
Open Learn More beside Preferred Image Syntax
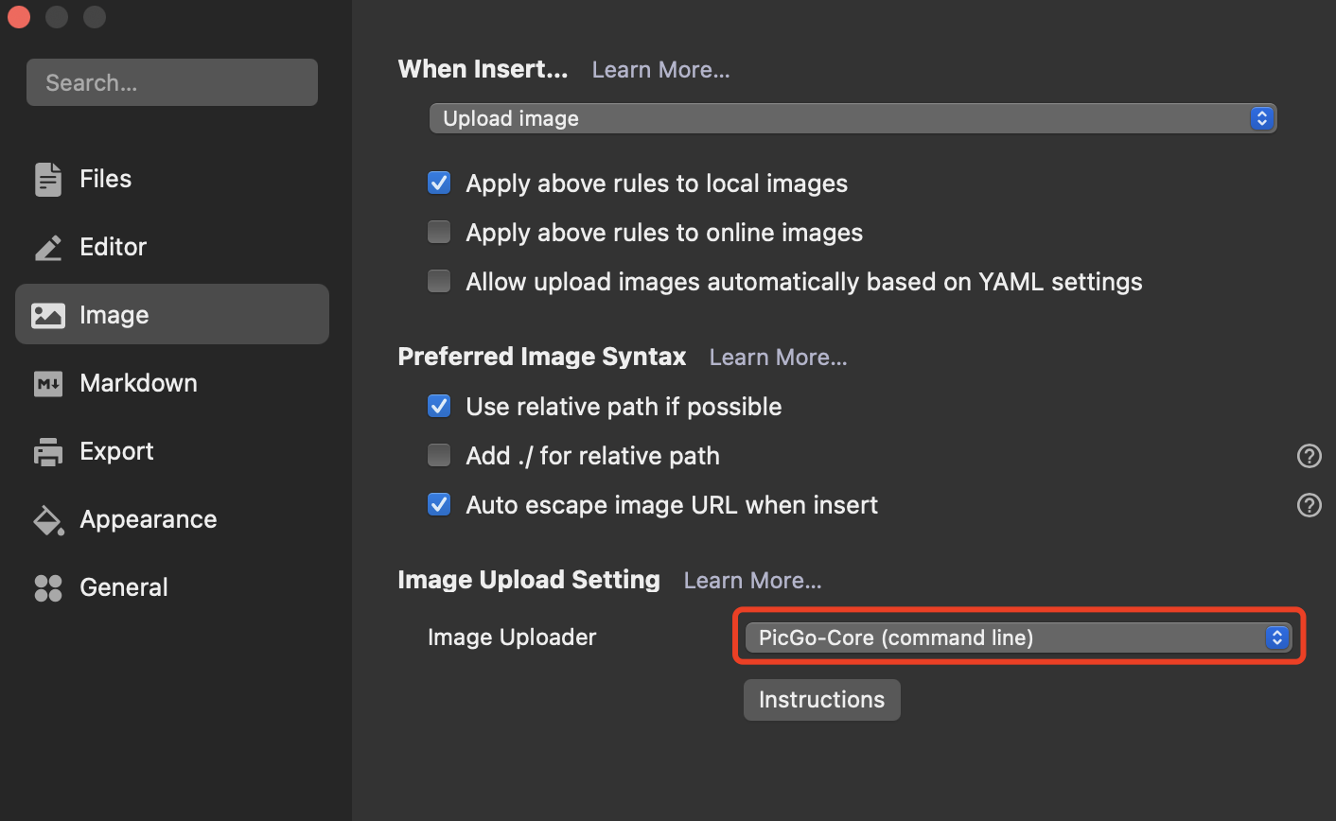pyautogui.click(x=778, y=358)
